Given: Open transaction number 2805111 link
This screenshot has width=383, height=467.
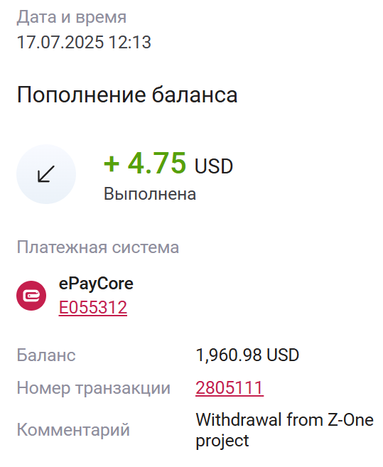Looking at the screenshot, I should click(x=230, y=388).
